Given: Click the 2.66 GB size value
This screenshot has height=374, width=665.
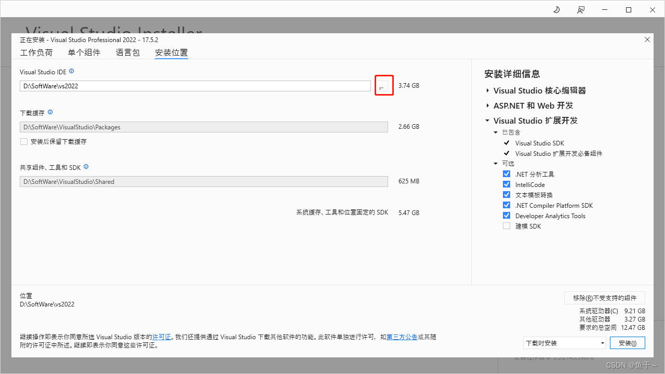Looking at the screenshot, I should point(409,127).
